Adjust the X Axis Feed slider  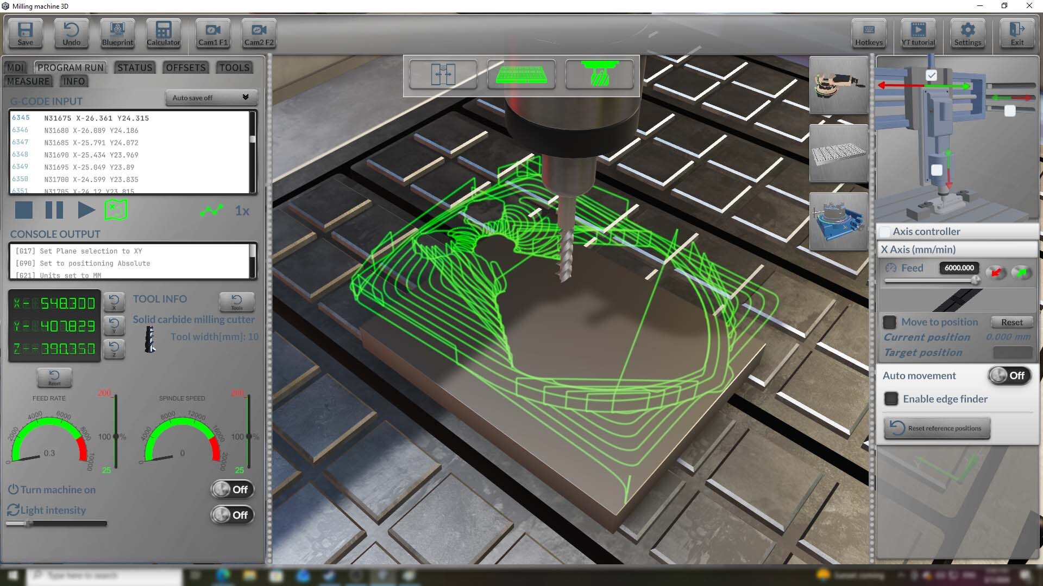pos(976,280)
